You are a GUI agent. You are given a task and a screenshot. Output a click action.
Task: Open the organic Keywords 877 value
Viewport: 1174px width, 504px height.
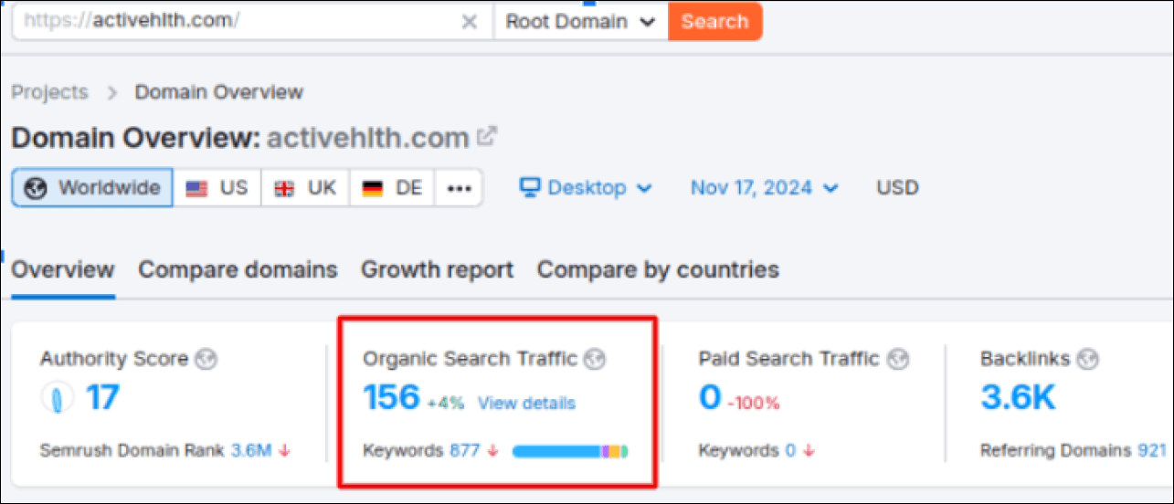click(464, 450)
